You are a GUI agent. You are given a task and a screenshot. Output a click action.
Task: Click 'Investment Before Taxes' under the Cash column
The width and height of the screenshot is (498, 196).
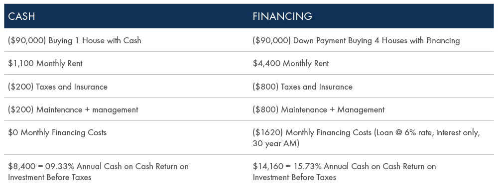pos(49,177)
